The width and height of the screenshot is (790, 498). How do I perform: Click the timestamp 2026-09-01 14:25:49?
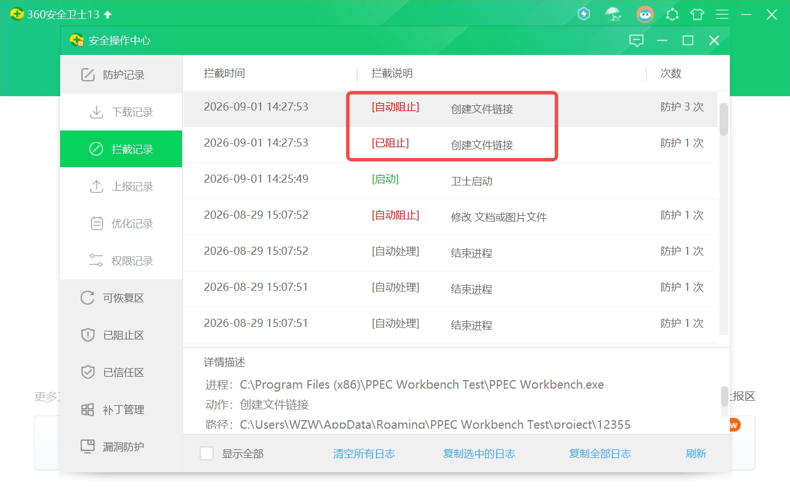pos(256,179)
